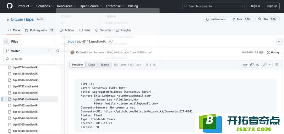This screenshot has height=134, width=284.
Task: Select the Preview view toggle
Action: [77, 65]
